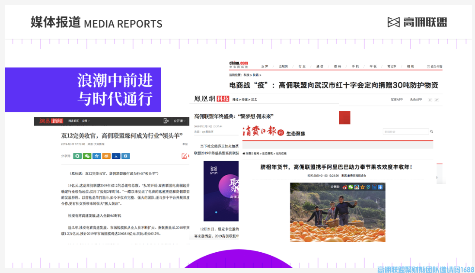Screen dimensions: 475x273
Task: Click the blue plus more-share icon on photo
Action: (380, 187)
